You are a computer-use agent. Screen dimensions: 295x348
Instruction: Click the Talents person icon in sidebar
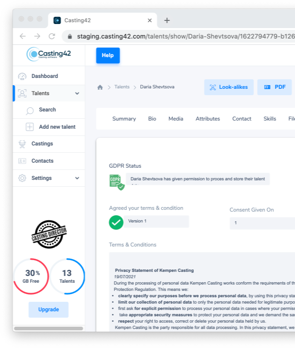(x=22, y=93)
